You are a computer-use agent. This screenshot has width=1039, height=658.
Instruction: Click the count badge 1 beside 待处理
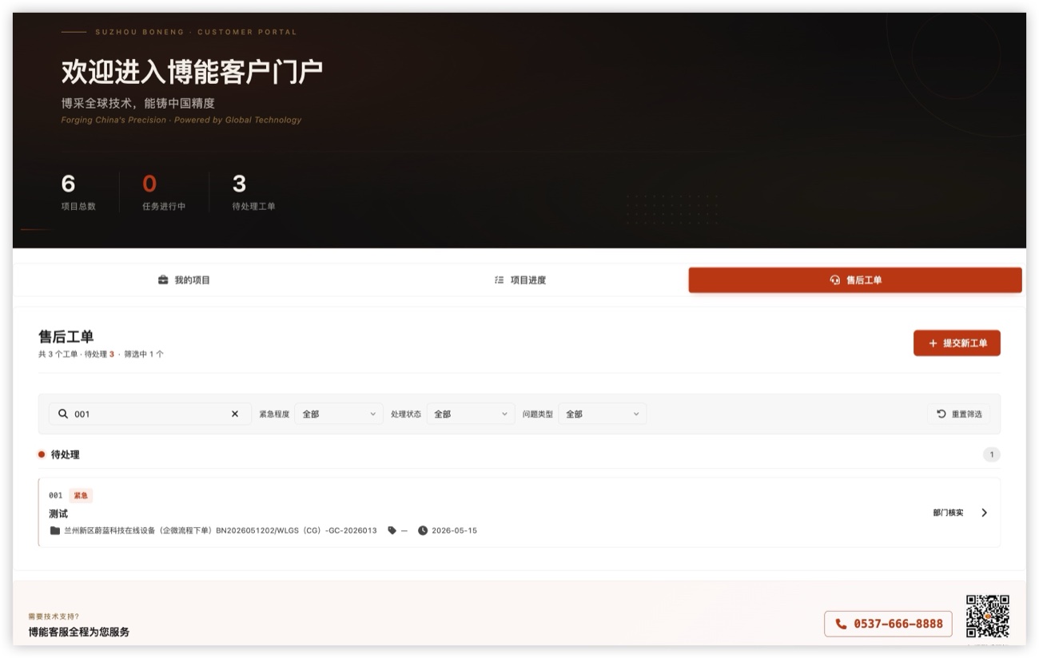click(992, 454)
